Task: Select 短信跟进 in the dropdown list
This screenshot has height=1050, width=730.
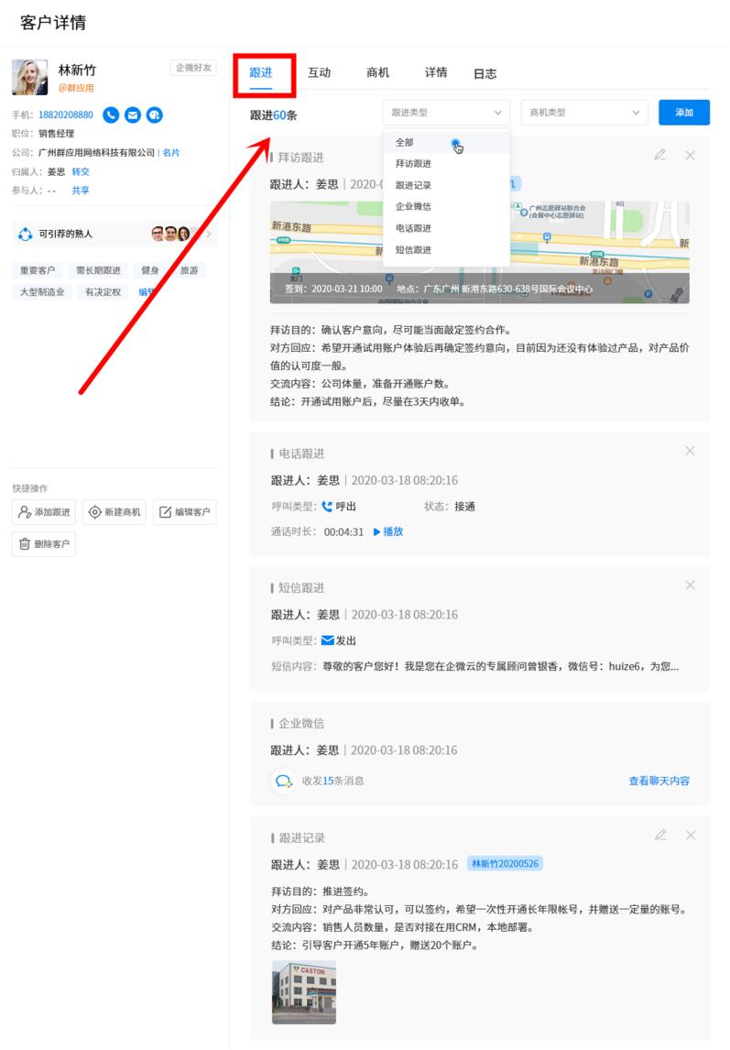Action: 446,250
